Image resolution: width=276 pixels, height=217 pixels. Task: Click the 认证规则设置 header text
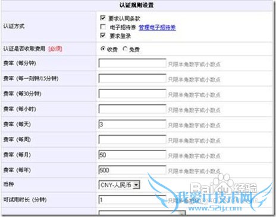coord(136,5)
